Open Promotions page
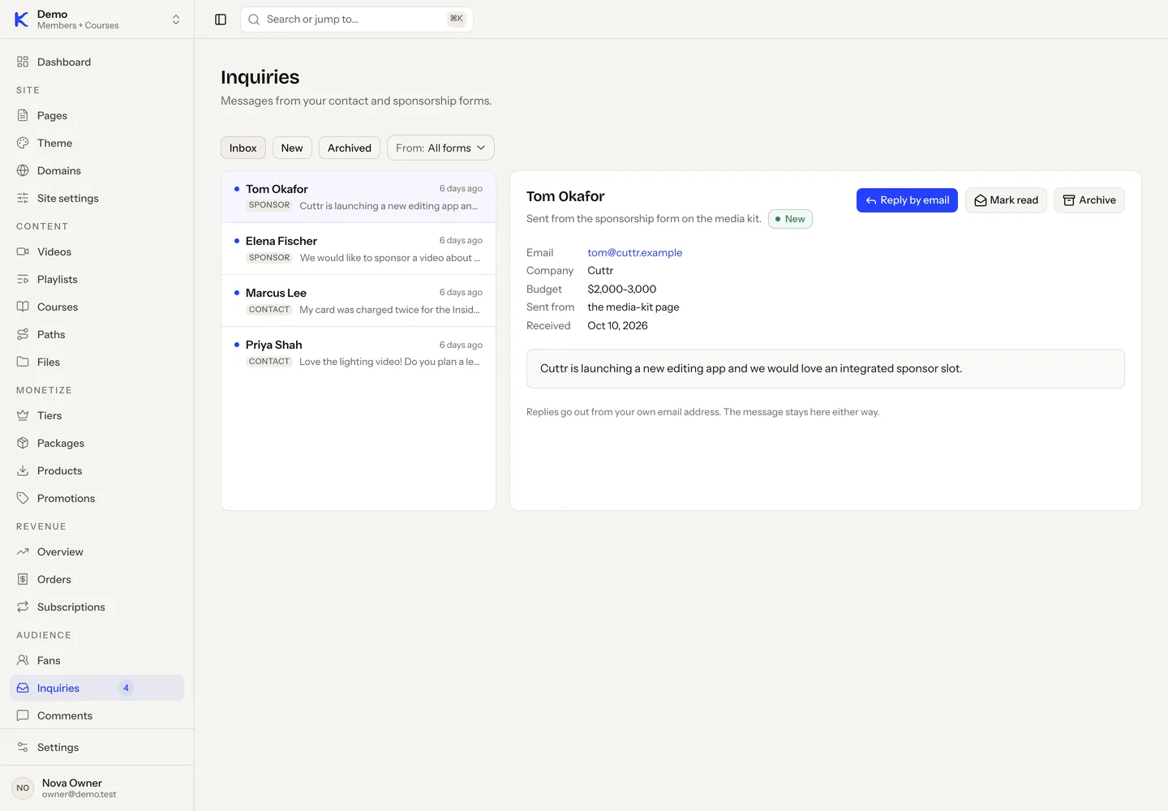Image resolution: width=1168 pixels, height=811 pixels. click(97, 498)
